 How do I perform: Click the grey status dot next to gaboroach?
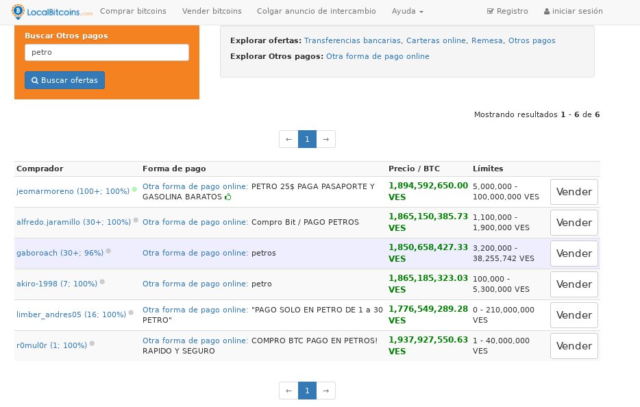[108, 251]
